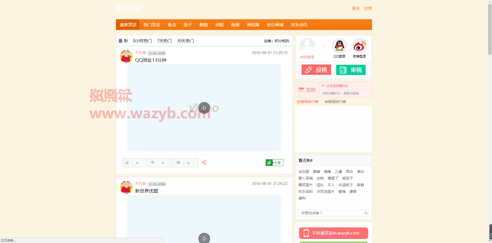Click the 注册 link in header
Screen dimensions: 492x243
tap(368, 9)
